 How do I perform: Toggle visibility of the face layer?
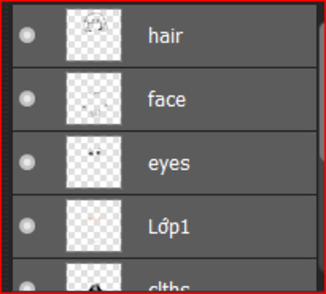pos(27,99)
